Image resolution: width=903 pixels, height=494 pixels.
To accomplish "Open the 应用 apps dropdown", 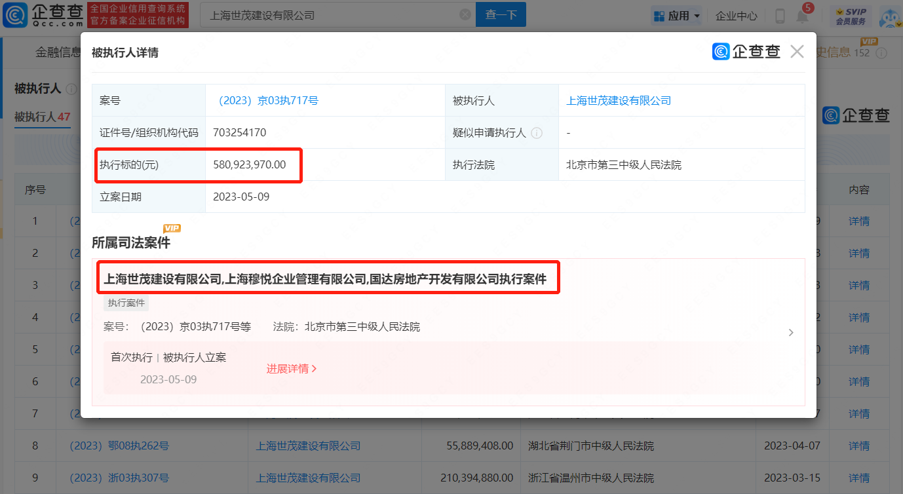I will pos(677,15).
